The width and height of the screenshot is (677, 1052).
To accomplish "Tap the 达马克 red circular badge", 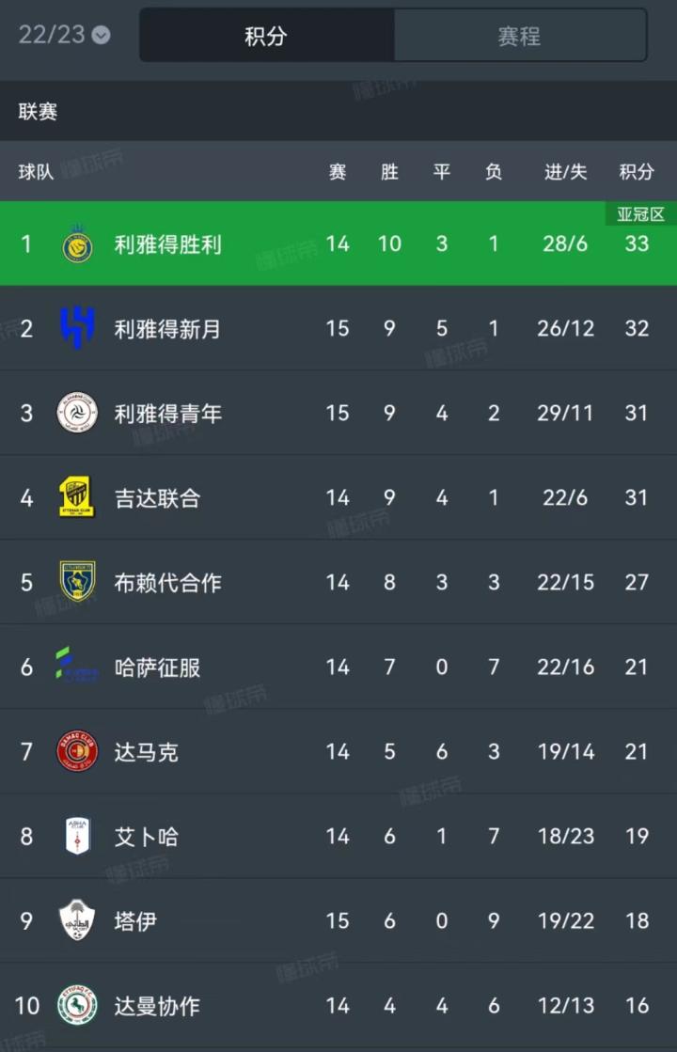I will [77, 751].
